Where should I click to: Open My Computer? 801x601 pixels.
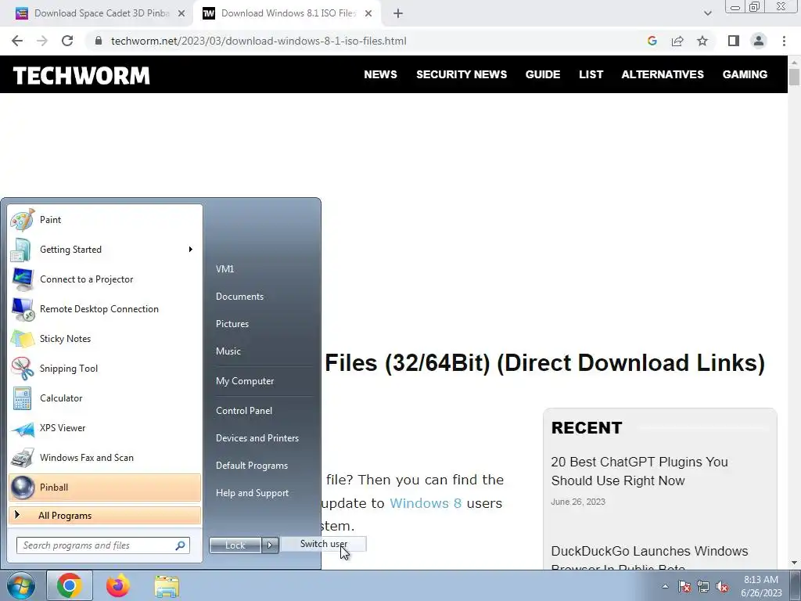pos(245,381)
